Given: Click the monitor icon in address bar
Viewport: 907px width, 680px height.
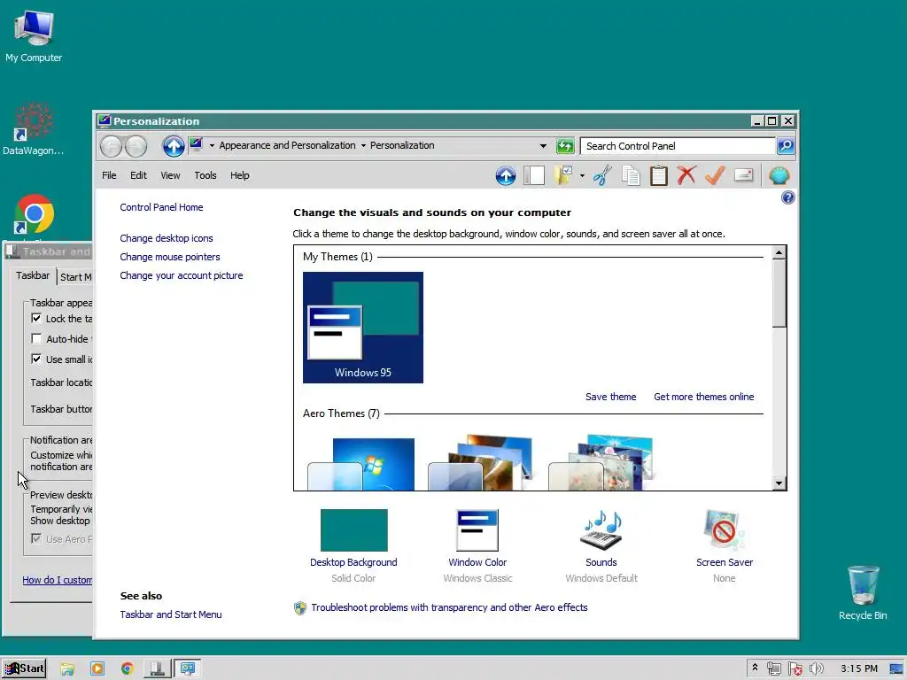Looking at the screenshot, I should (196, 144).
